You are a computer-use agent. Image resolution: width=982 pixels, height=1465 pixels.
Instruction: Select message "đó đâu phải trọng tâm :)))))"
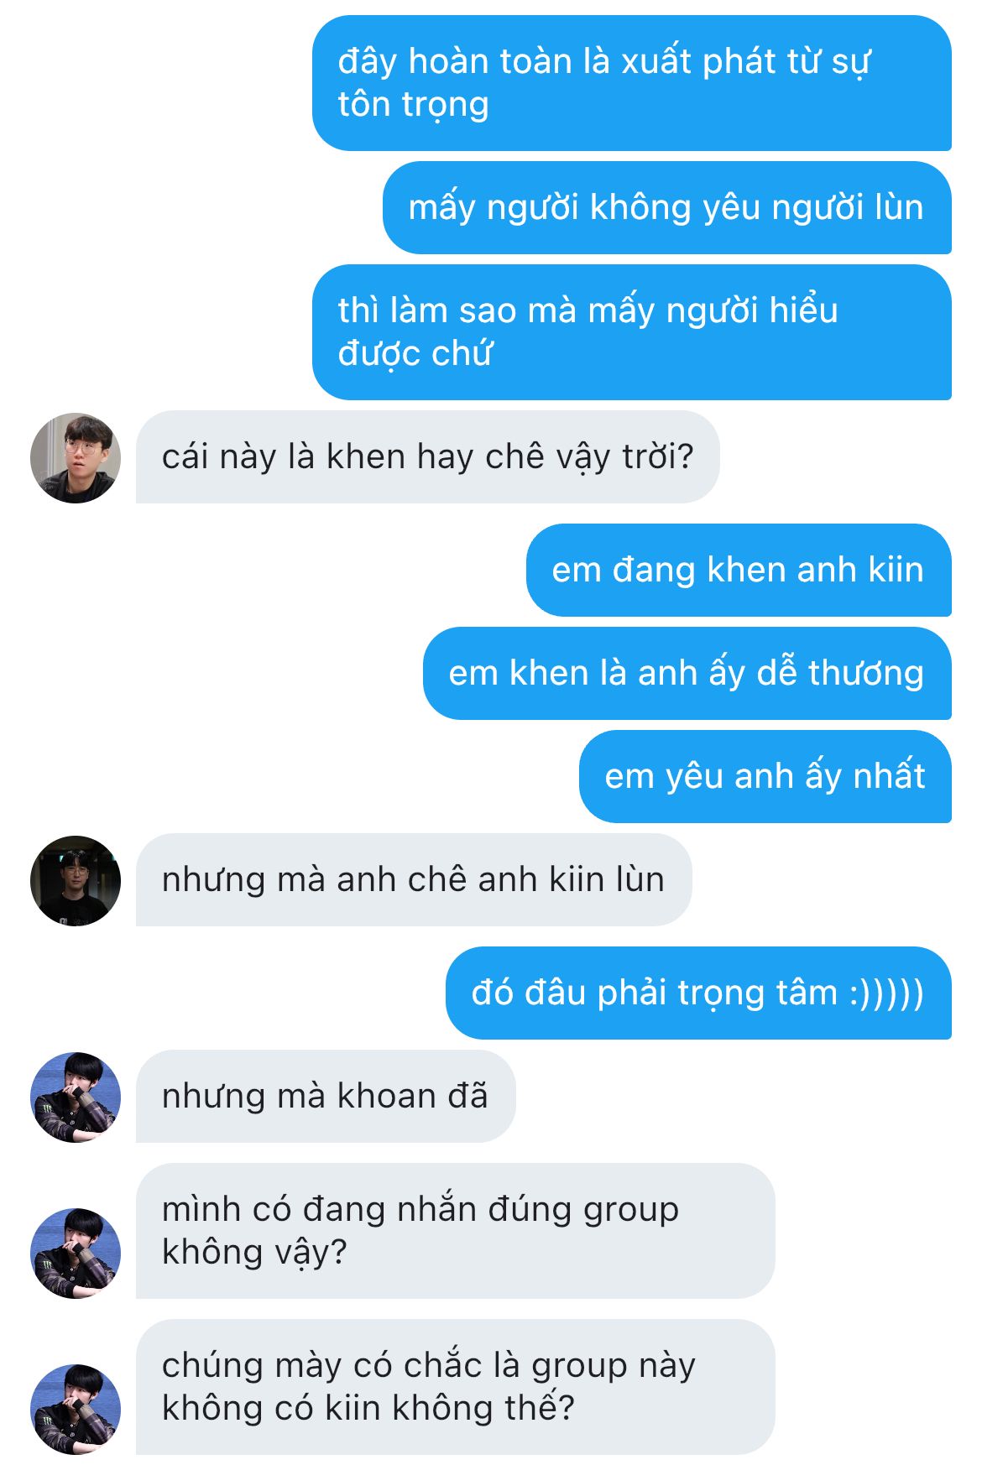coord(698,993)
